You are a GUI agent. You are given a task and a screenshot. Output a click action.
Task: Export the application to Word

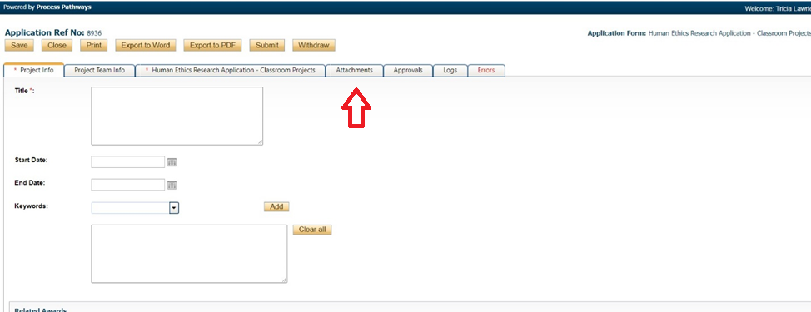coord(146,46)
